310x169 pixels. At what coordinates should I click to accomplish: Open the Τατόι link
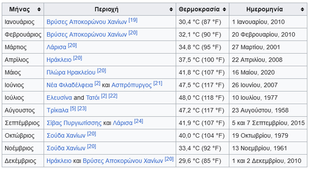(x=92, y=97)
